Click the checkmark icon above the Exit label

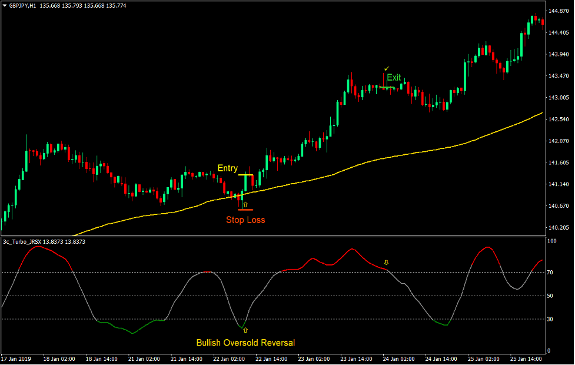coord(386,67)
